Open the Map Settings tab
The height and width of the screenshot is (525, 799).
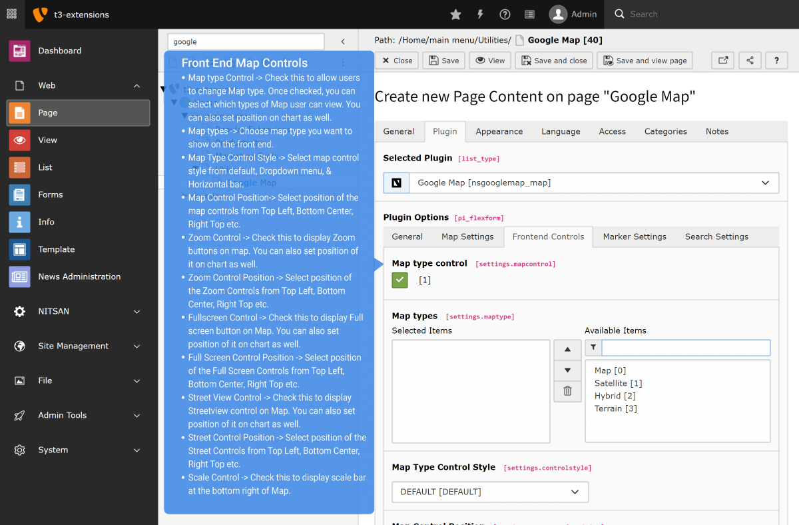(467, 237)
